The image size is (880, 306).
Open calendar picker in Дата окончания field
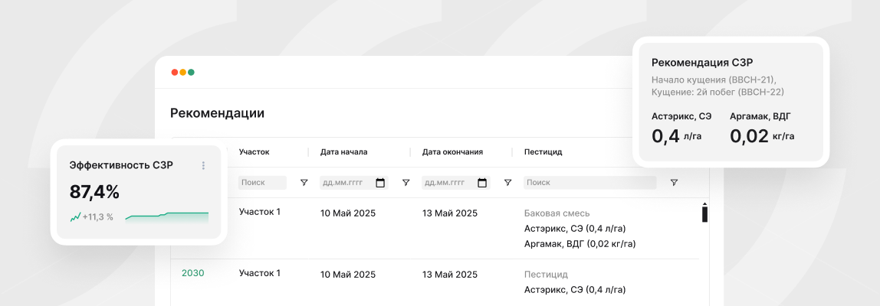482,183
